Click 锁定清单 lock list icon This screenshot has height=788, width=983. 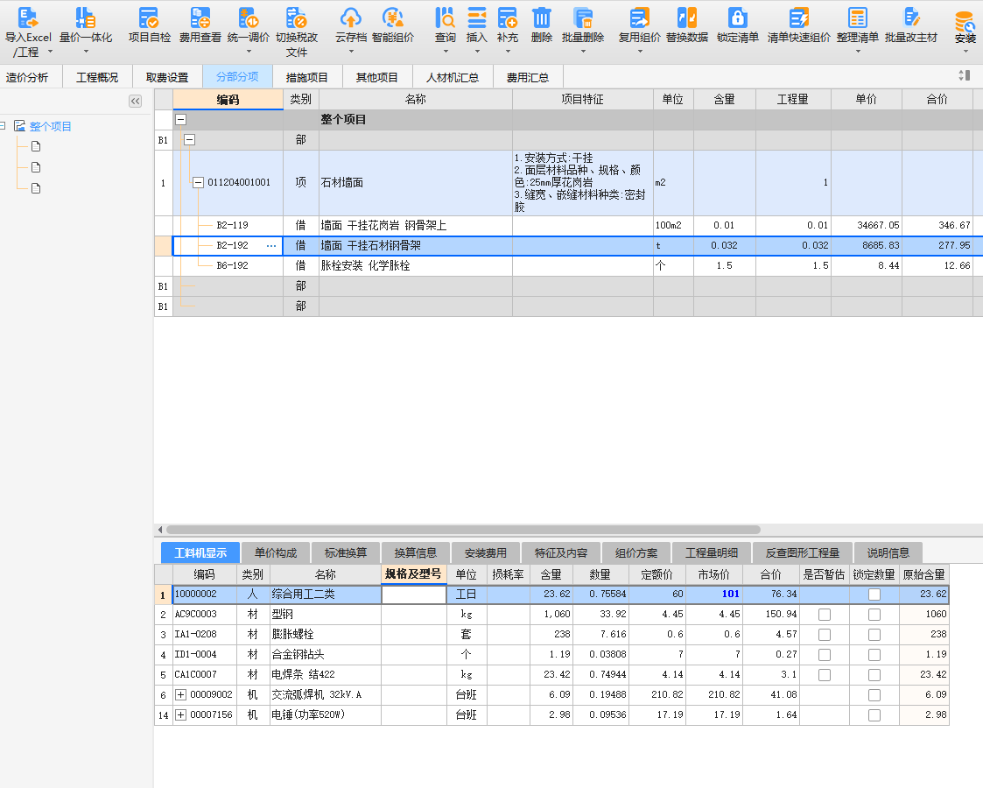[x=737, y=18]
